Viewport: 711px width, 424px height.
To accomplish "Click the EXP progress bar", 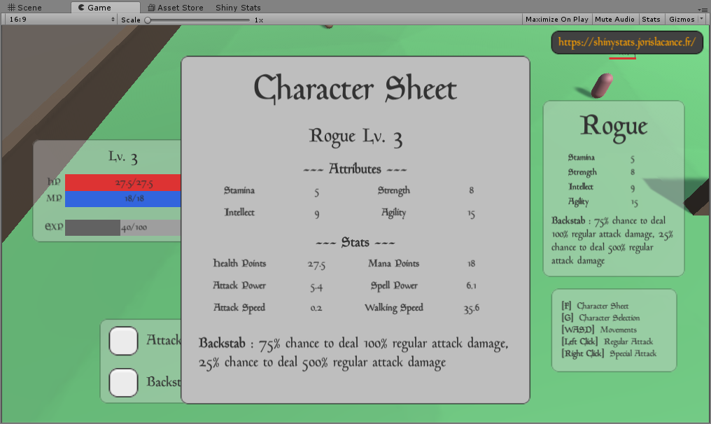I will [122, 227].
